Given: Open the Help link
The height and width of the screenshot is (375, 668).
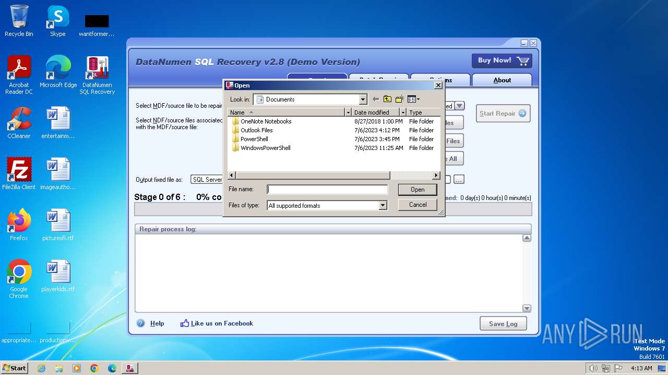Looking at the screenshot, I should (157, 323).
